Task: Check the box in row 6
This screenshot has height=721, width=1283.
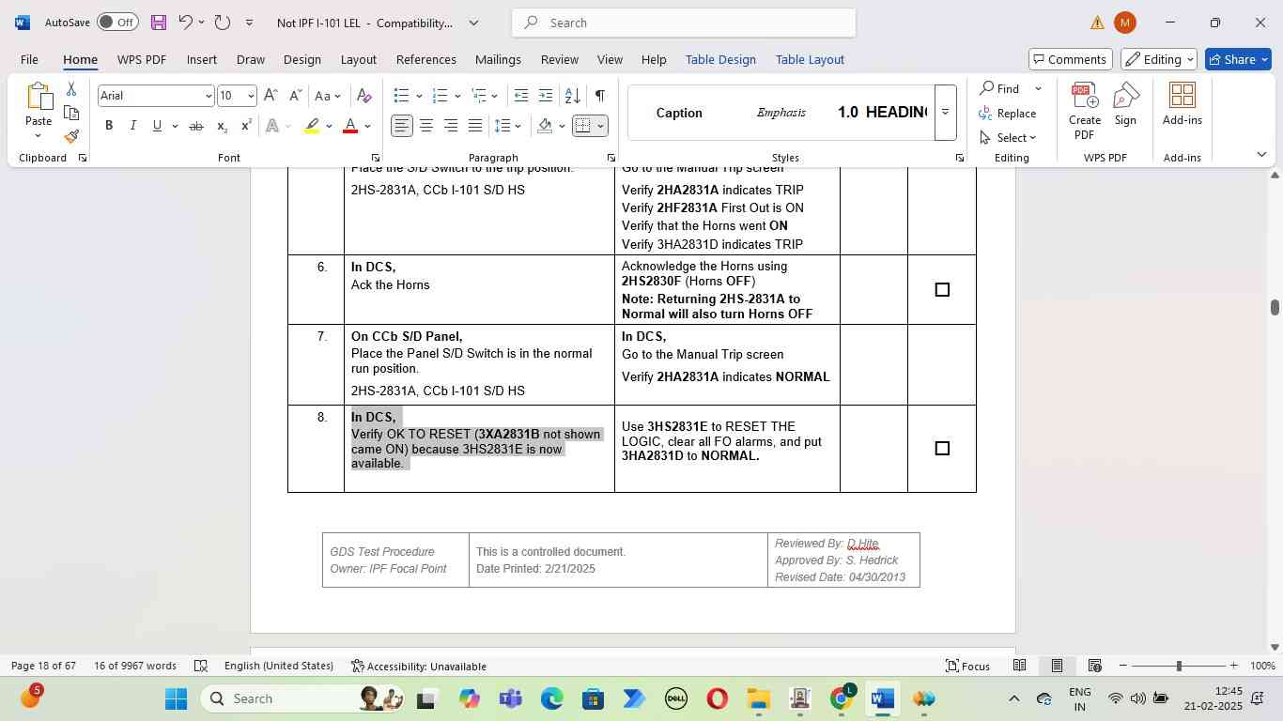Action: [942, 290]
